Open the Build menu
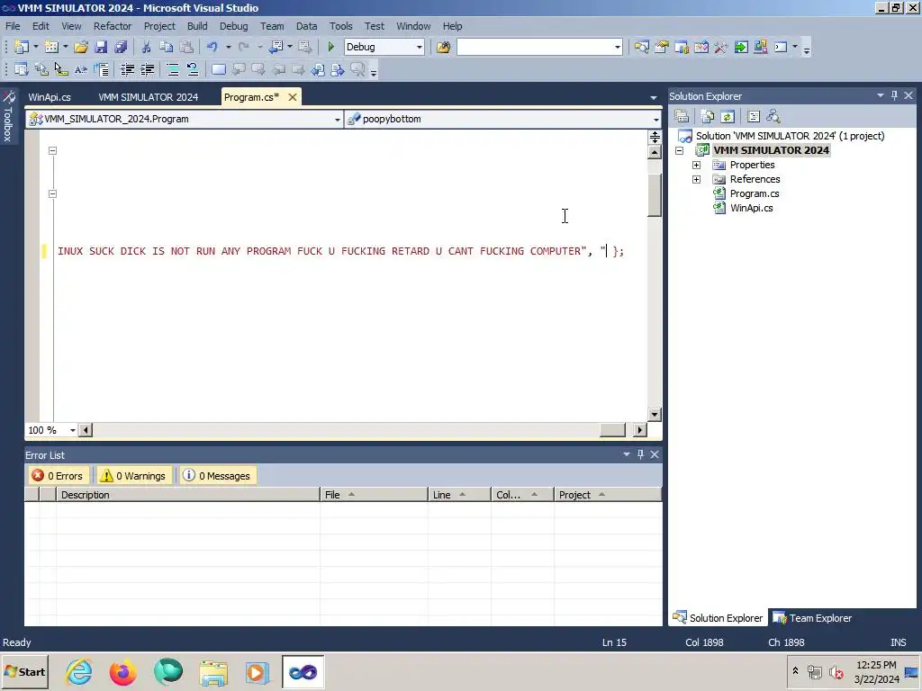The height and width of the screenshot is (691, 922). [197, 26]
